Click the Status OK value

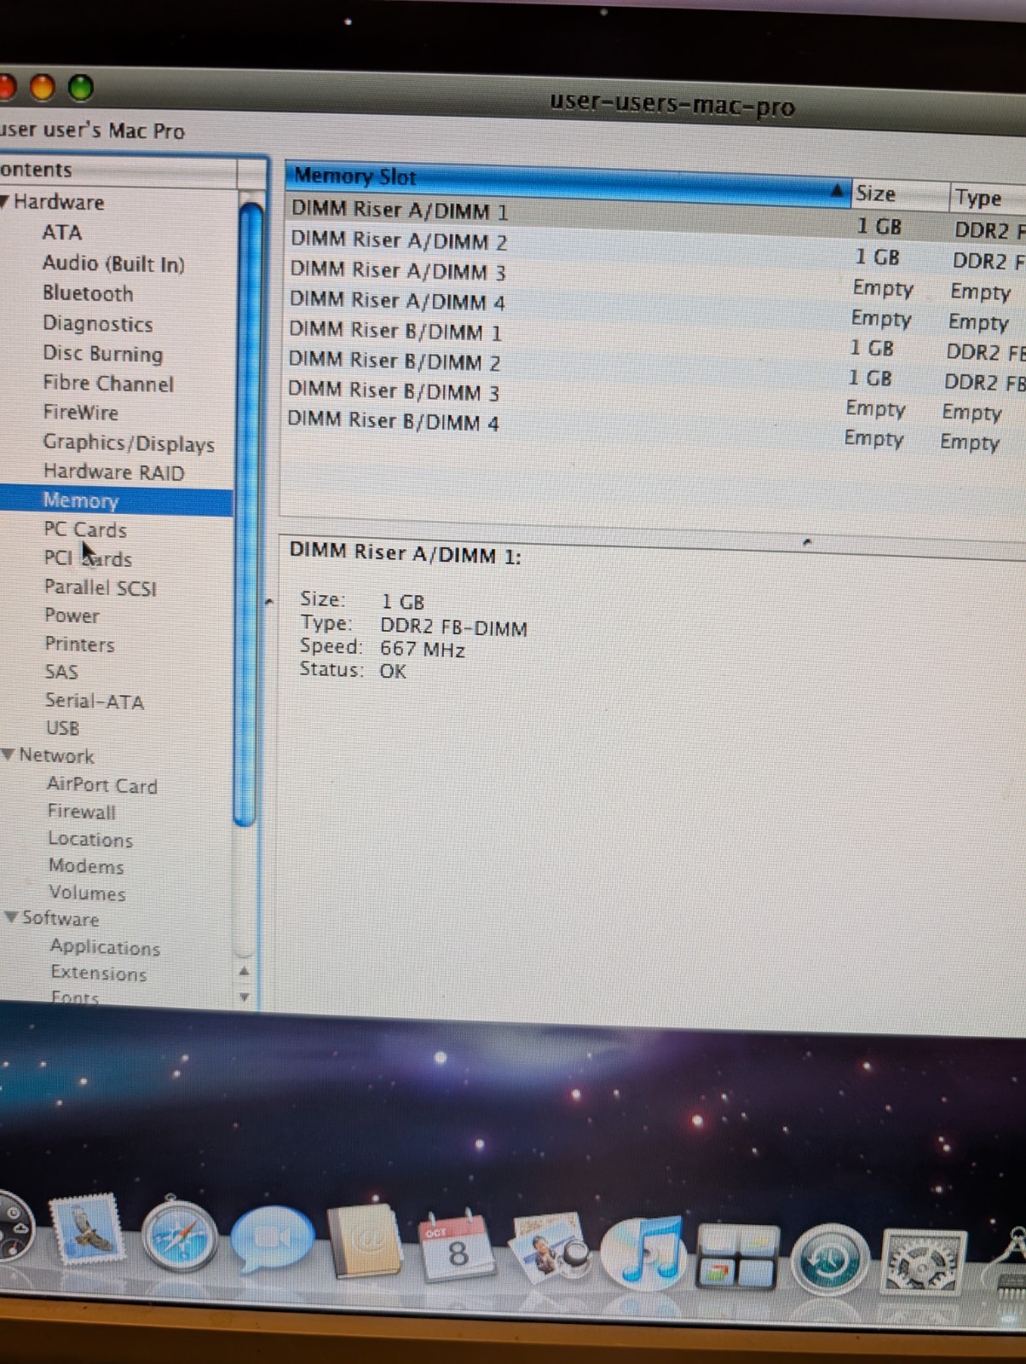pyautogui.click(x=393, y=671)
